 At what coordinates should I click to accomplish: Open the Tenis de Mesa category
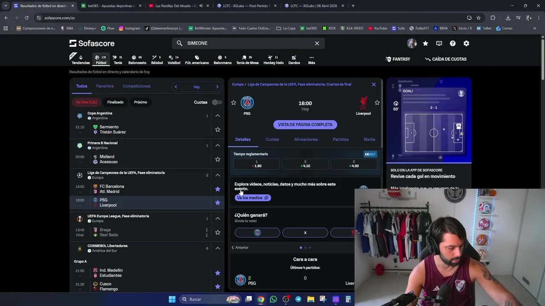pos(247,60)
